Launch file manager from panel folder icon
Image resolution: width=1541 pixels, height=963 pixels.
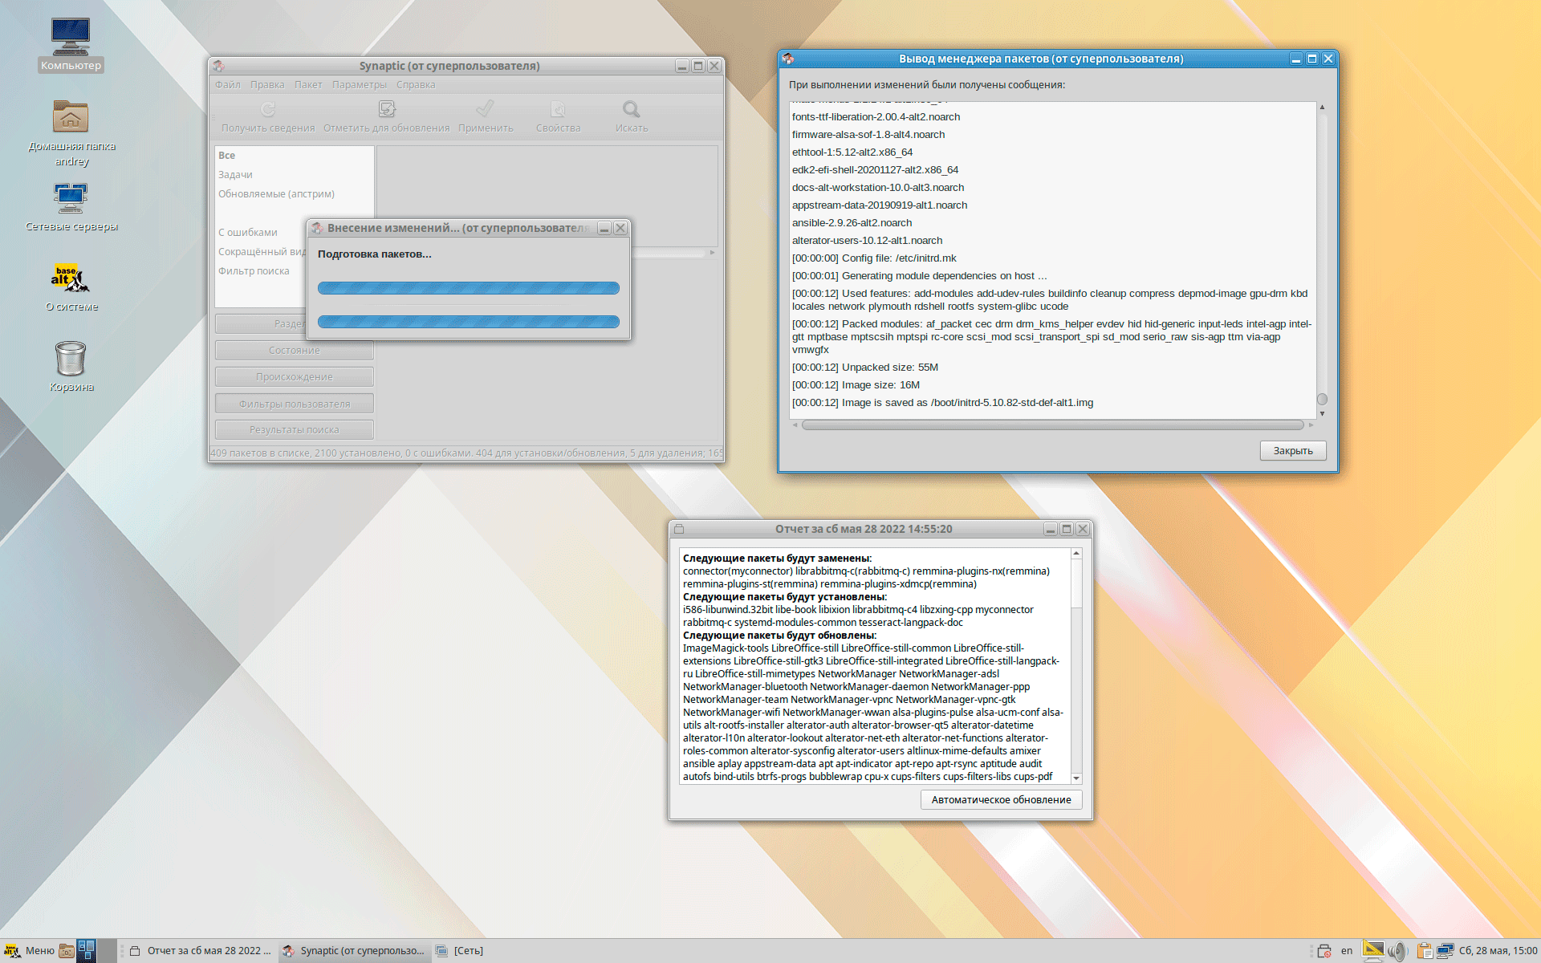coord(67,951)
